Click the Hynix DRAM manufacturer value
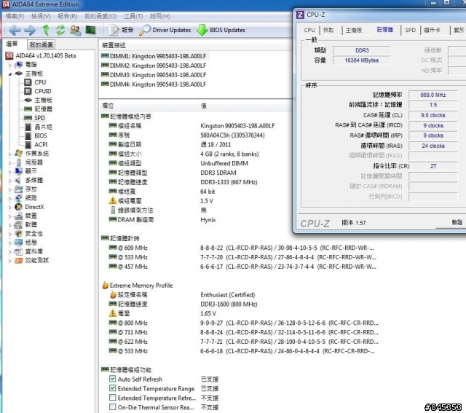Viewport: 466px width, 413px height. (x=208, y=220)
